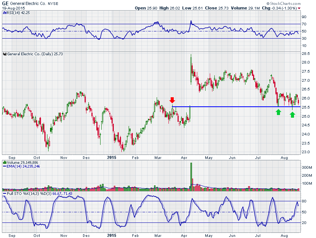Click the 70 label on RSI axis
Screen dimensions: 316x238
click(304, 24)
